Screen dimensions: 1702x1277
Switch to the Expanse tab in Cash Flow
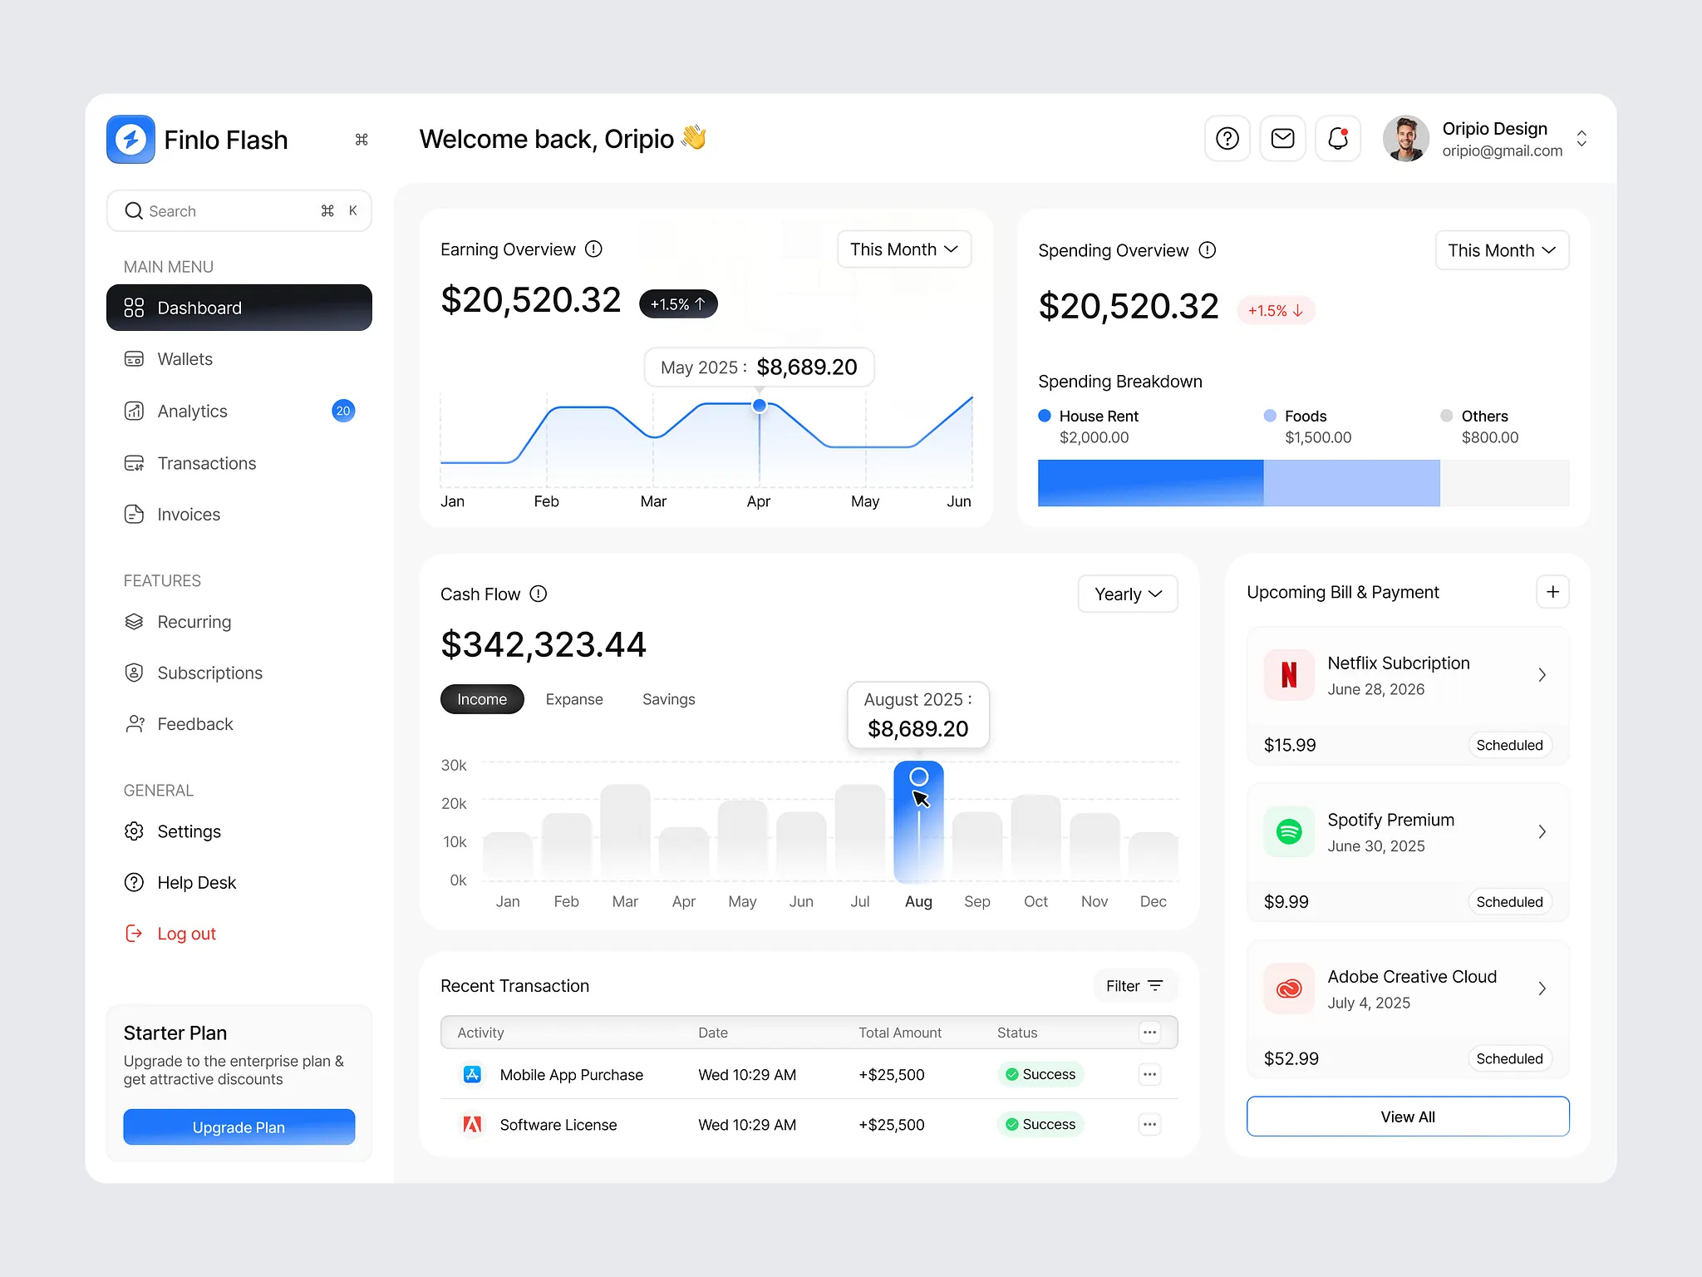(573, 698)
